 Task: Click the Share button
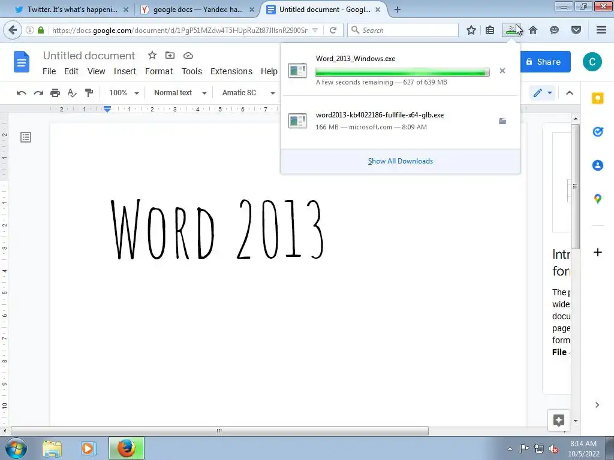click(543, 62)
